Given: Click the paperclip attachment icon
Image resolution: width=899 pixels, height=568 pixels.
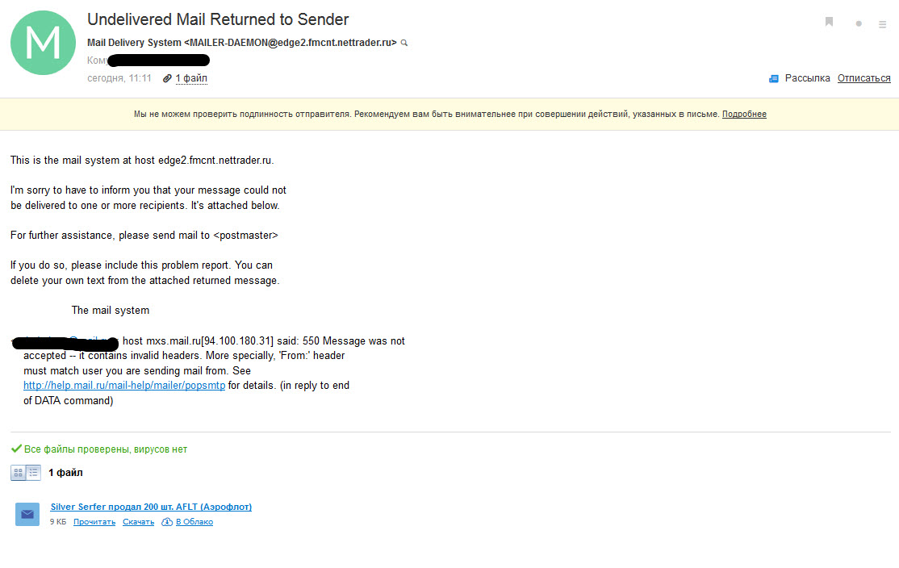Looking at the screenshot, I should [x=167, y=78].
